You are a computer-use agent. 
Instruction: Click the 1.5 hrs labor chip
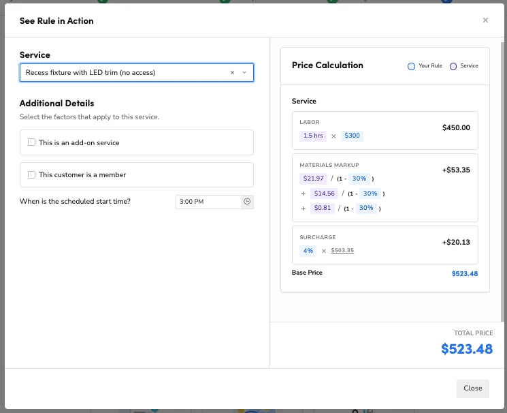[312, 136]
